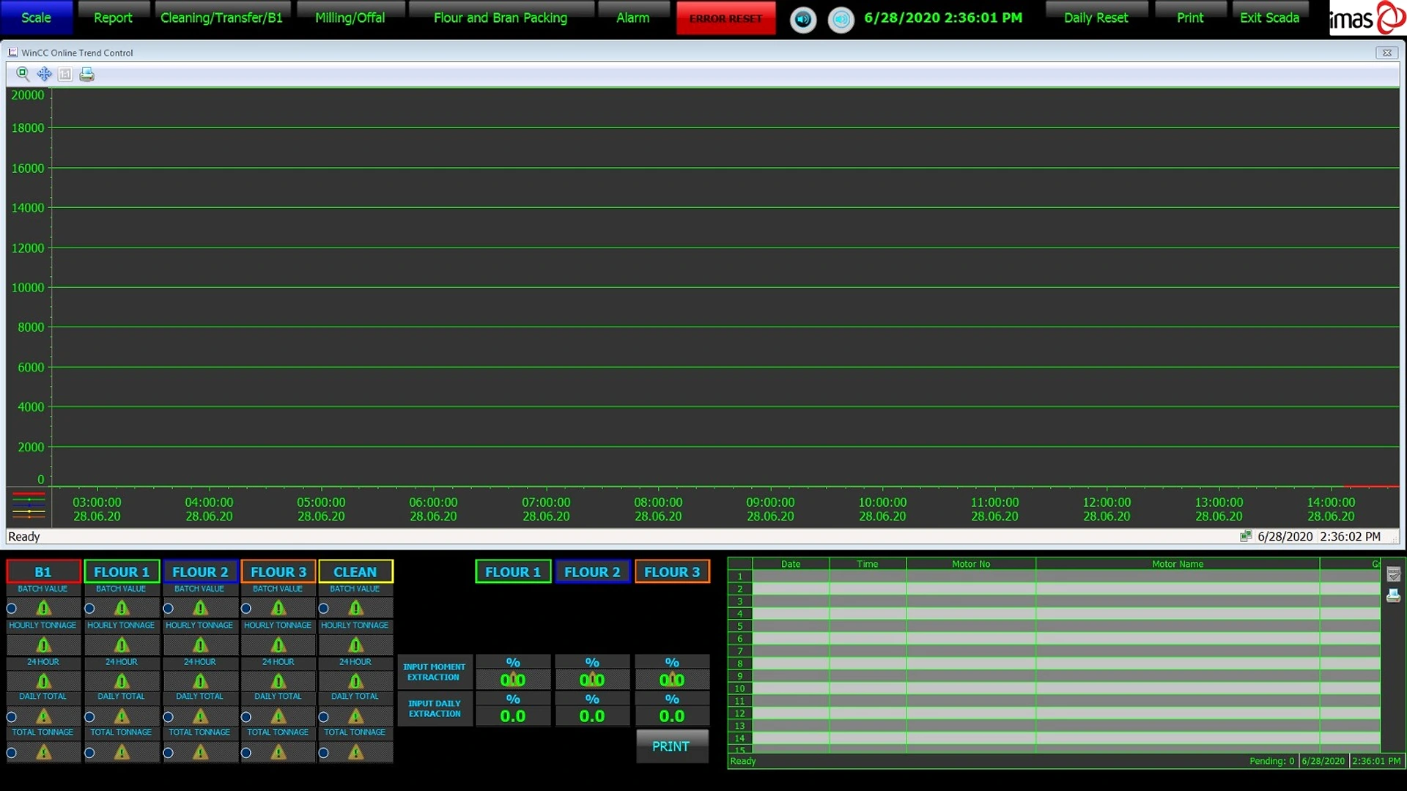
Task: Click CLEAN hourly tonnage warning icon
Action: pos(355,645)
